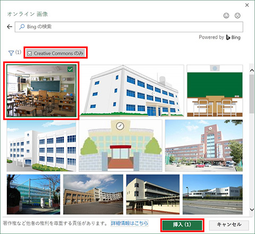This screenshot has height=234, width=255.
Task: Toggle the Creative Commons only checkbox
Action: click(30, 54)
